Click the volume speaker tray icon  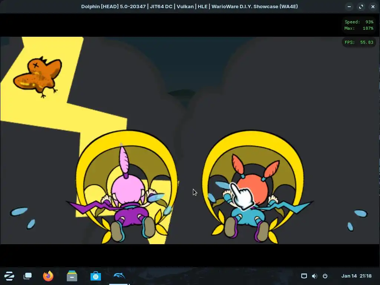tap(315, 276)
